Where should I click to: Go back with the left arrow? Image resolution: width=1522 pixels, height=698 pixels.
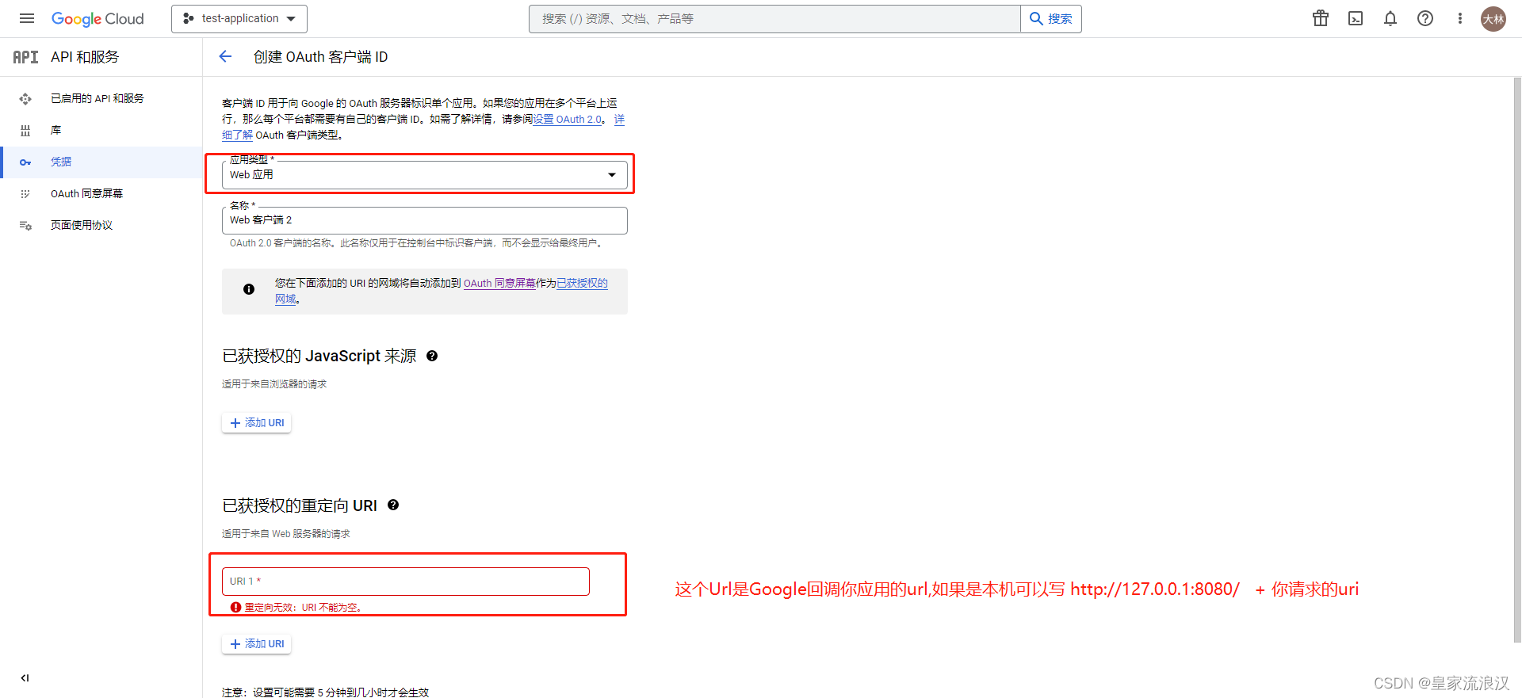coord(225,56)
